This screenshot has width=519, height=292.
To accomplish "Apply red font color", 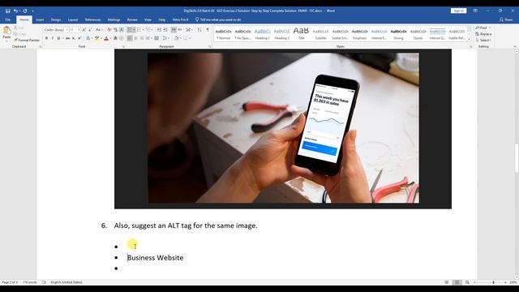I will click(106, 38).
